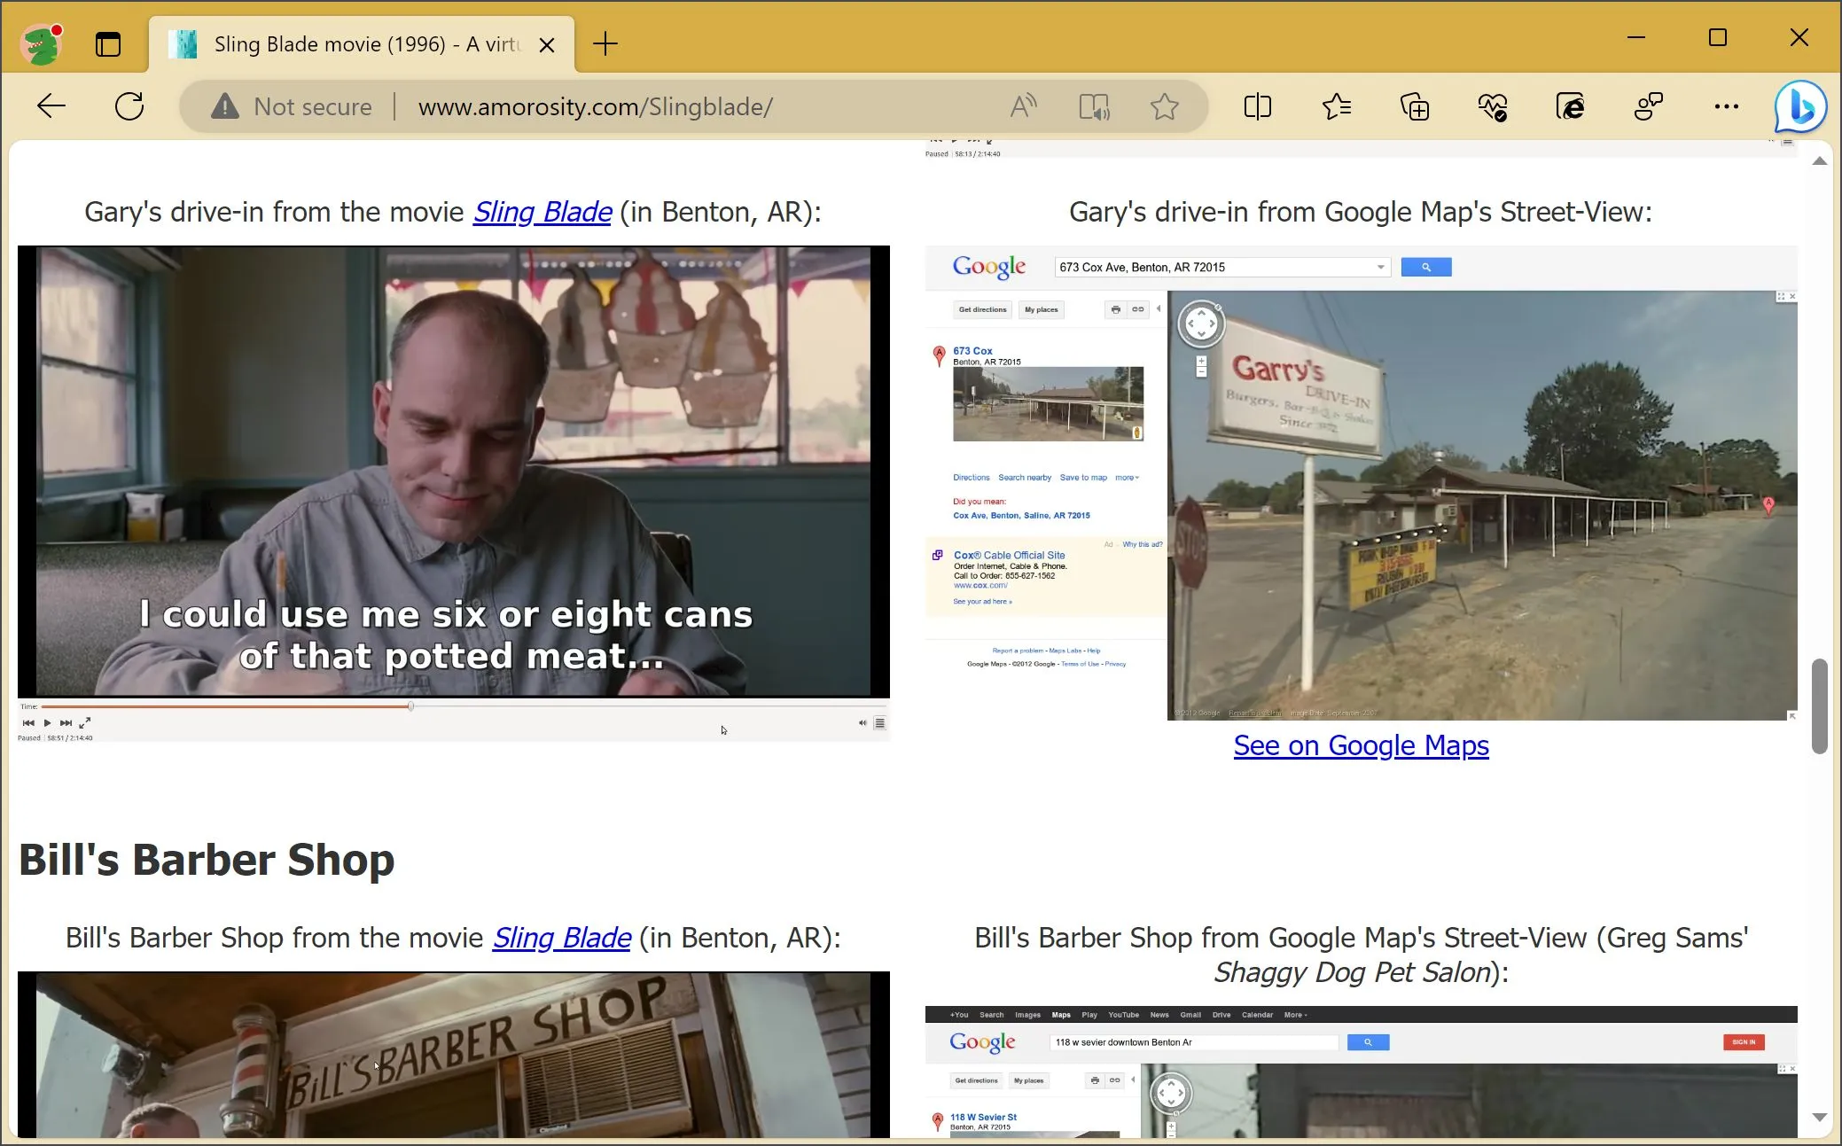The width and height of the screenshot is (1842, 1146).
Task: Click the page vertical scrollbar thumb
Action: click(1819, 706)
